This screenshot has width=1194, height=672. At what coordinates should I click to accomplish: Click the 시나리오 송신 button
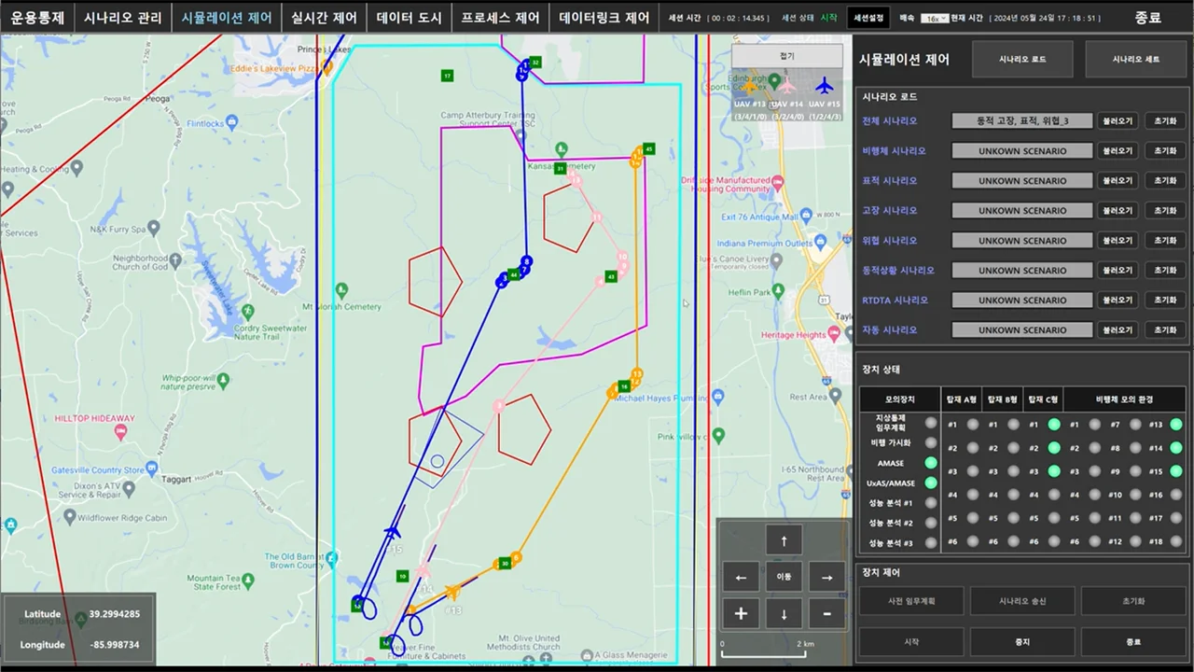pos(1022,601)
